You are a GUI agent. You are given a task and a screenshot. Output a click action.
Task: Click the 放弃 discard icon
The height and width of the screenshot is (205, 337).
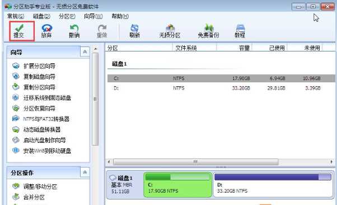pyautogui.click(x=46, y=28)
